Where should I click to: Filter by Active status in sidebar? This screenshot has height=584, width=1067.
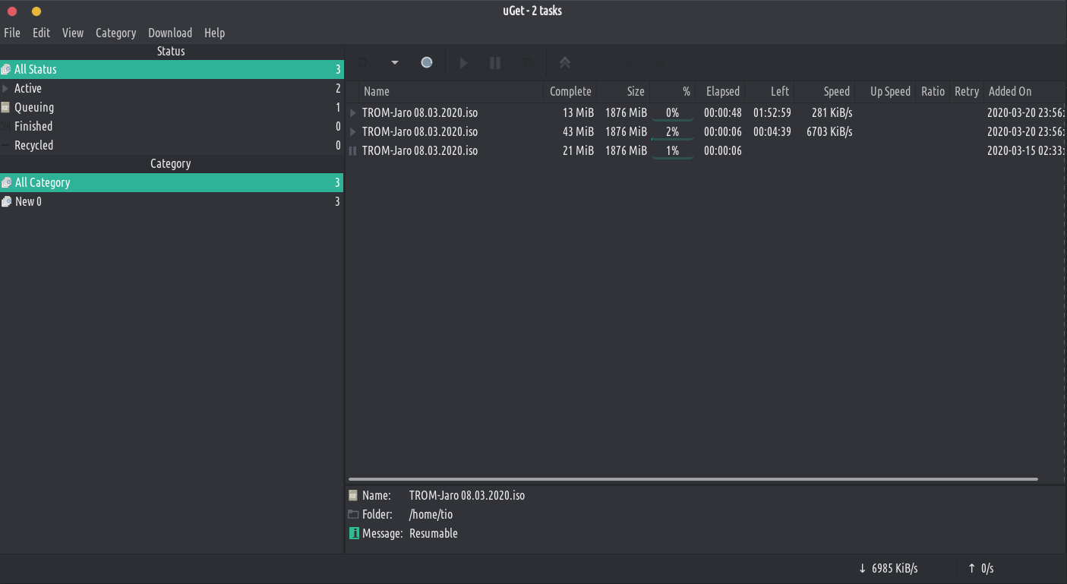point(28,88)
